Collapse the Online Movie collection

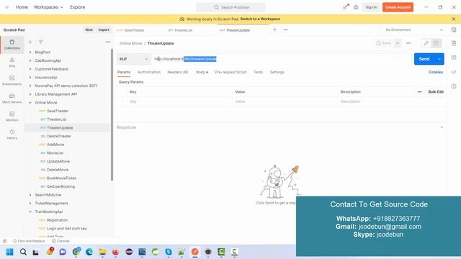click(30, 102)
